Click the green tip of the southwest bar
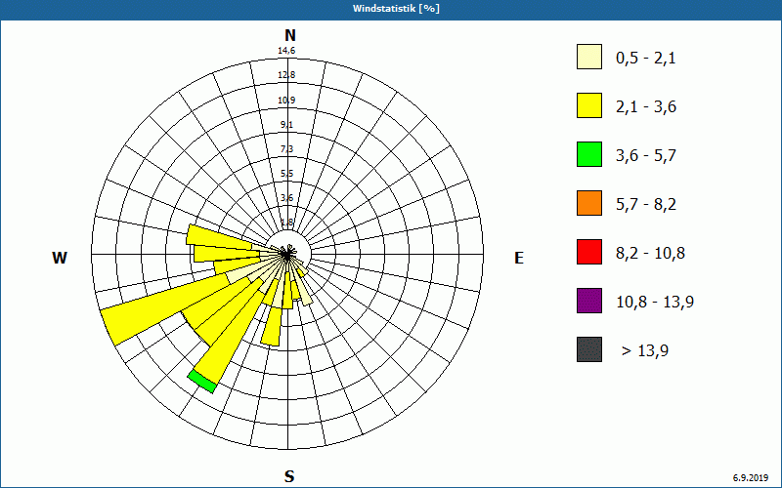 (202, 382)
